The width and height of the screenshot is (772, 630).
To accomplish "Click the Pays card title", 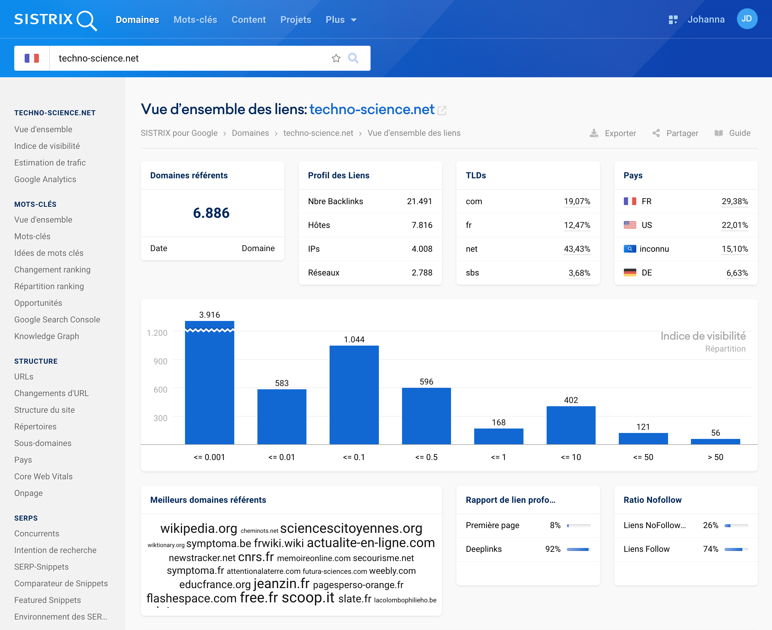I will pyautogui.click(x=633, y=175).
